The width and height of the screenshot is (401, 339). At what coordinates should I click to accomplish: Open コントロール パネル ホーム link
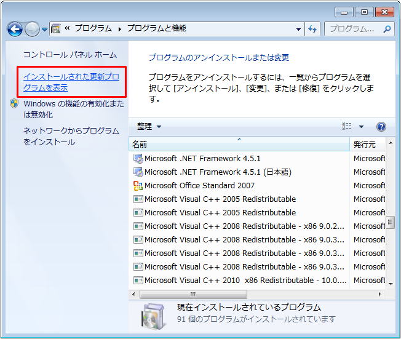[70, 55]
